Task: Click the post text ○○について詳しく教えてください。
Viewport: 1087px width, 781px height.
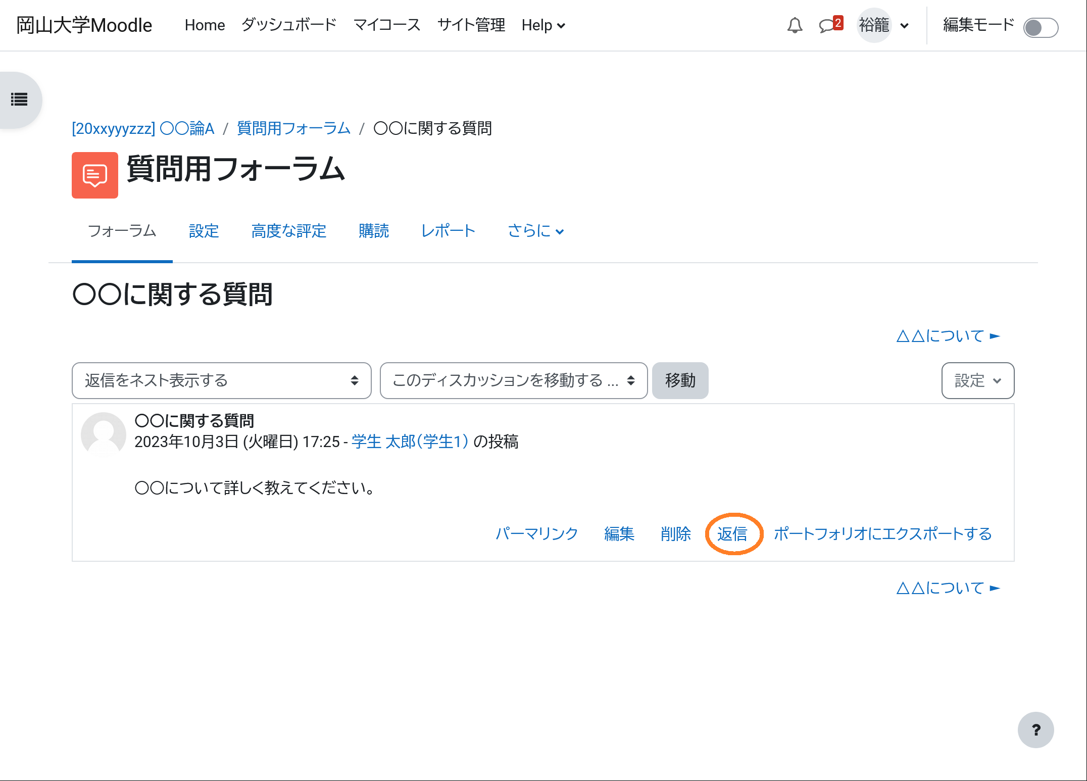Action: pyautogui.click(x=255, y=487)
